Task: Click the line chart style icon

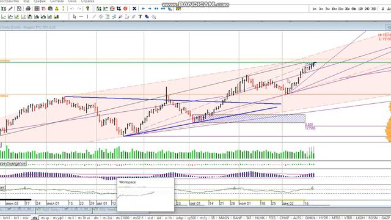Action: (4, 16)
